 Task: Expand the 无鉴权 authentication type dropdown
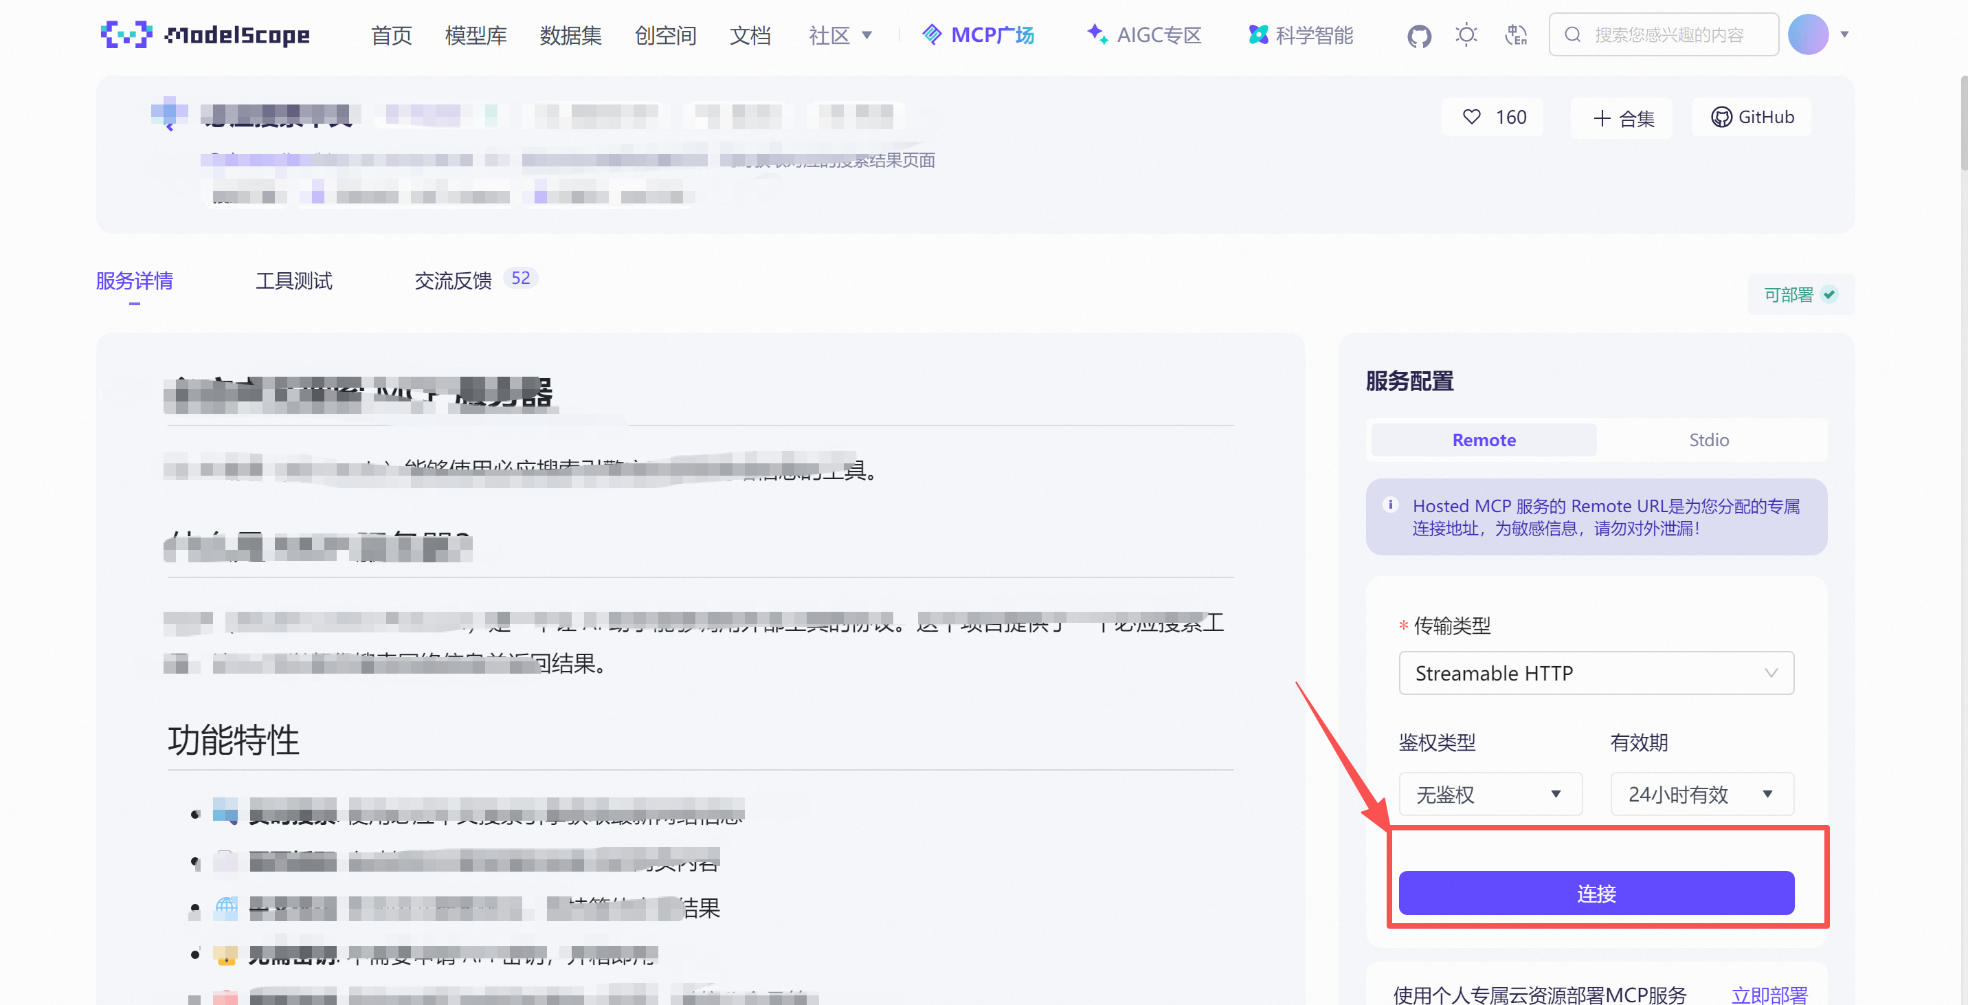(1490, 794)
